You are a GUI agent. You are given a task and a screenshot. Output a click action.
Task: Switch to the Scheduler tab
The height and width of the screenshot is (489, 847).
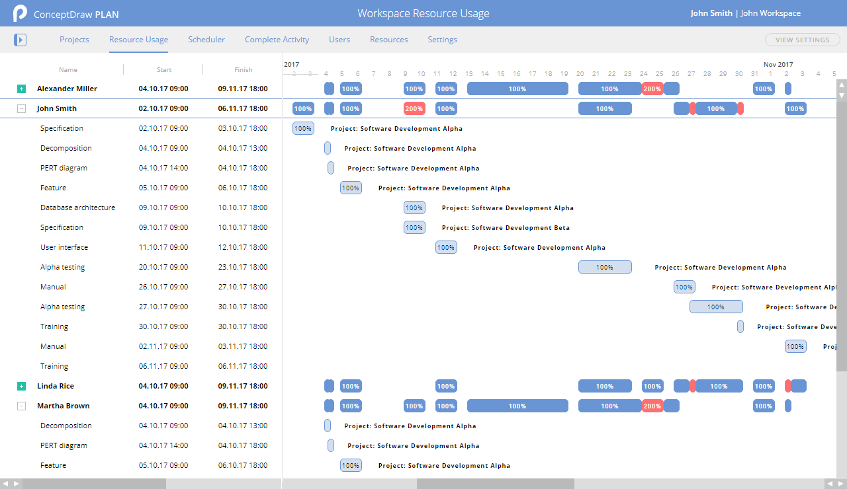(x=206, y=40)
